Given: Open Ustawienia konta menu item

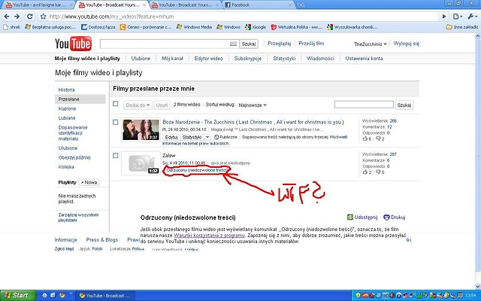Looking at the screenshot, I should 364,59.
